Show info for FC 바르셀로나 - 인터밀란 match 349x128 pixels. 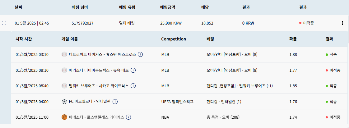(x=115, y=102)
